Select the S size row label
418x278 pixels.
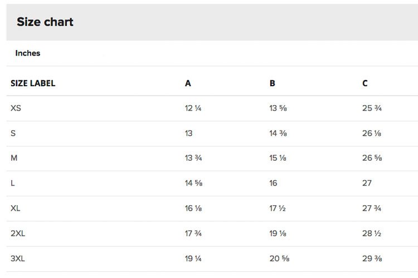pyautogui.click(x=13, y=133)
